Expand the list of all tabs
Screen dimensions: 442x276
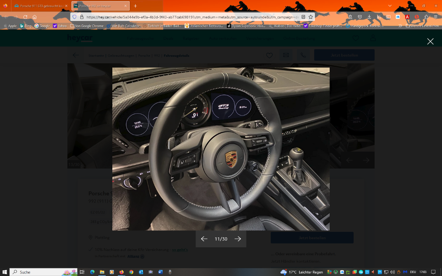(390, 6)
